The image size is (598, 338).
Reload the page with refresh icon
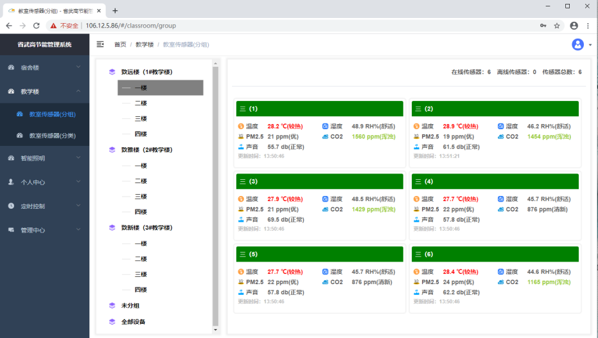tap(36, 26)
